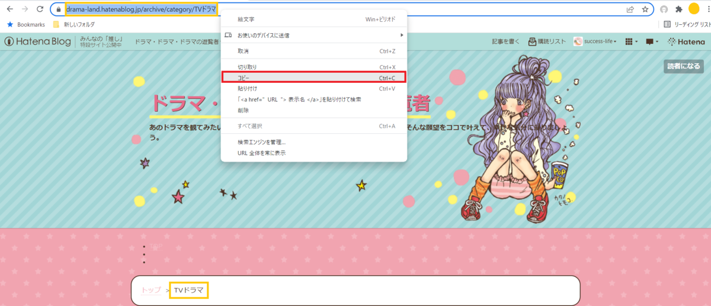Open the 購読リスト subscription list
711x306 pixels.
[x=546, y=41]
